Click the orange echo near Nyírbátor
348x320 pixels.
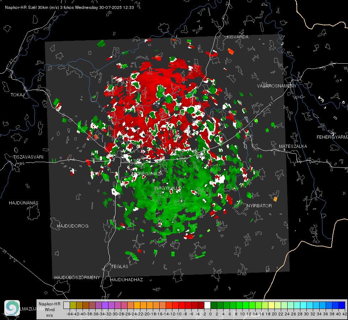coord(275,199)
